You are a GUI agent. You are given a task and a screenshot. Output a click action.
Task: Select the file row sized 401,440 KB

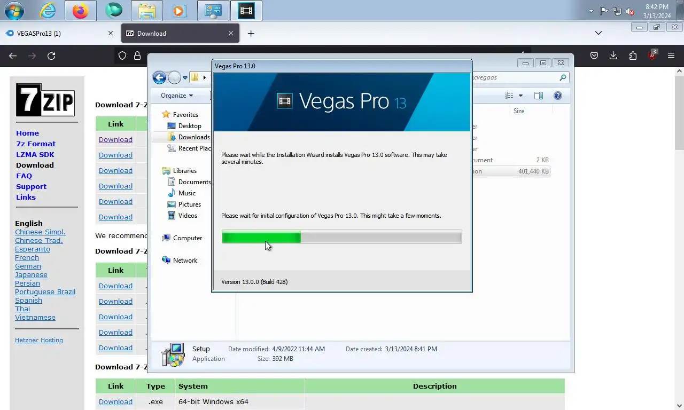click(511, 171)
